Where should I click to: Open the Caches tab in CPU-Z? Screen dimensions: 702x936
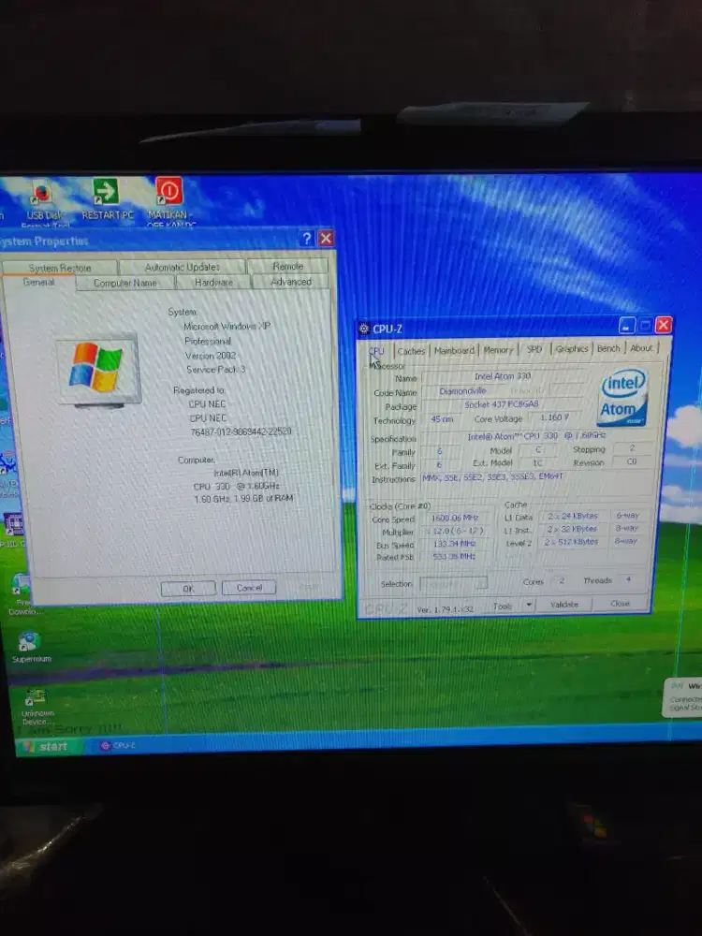(x=411, y=351)
